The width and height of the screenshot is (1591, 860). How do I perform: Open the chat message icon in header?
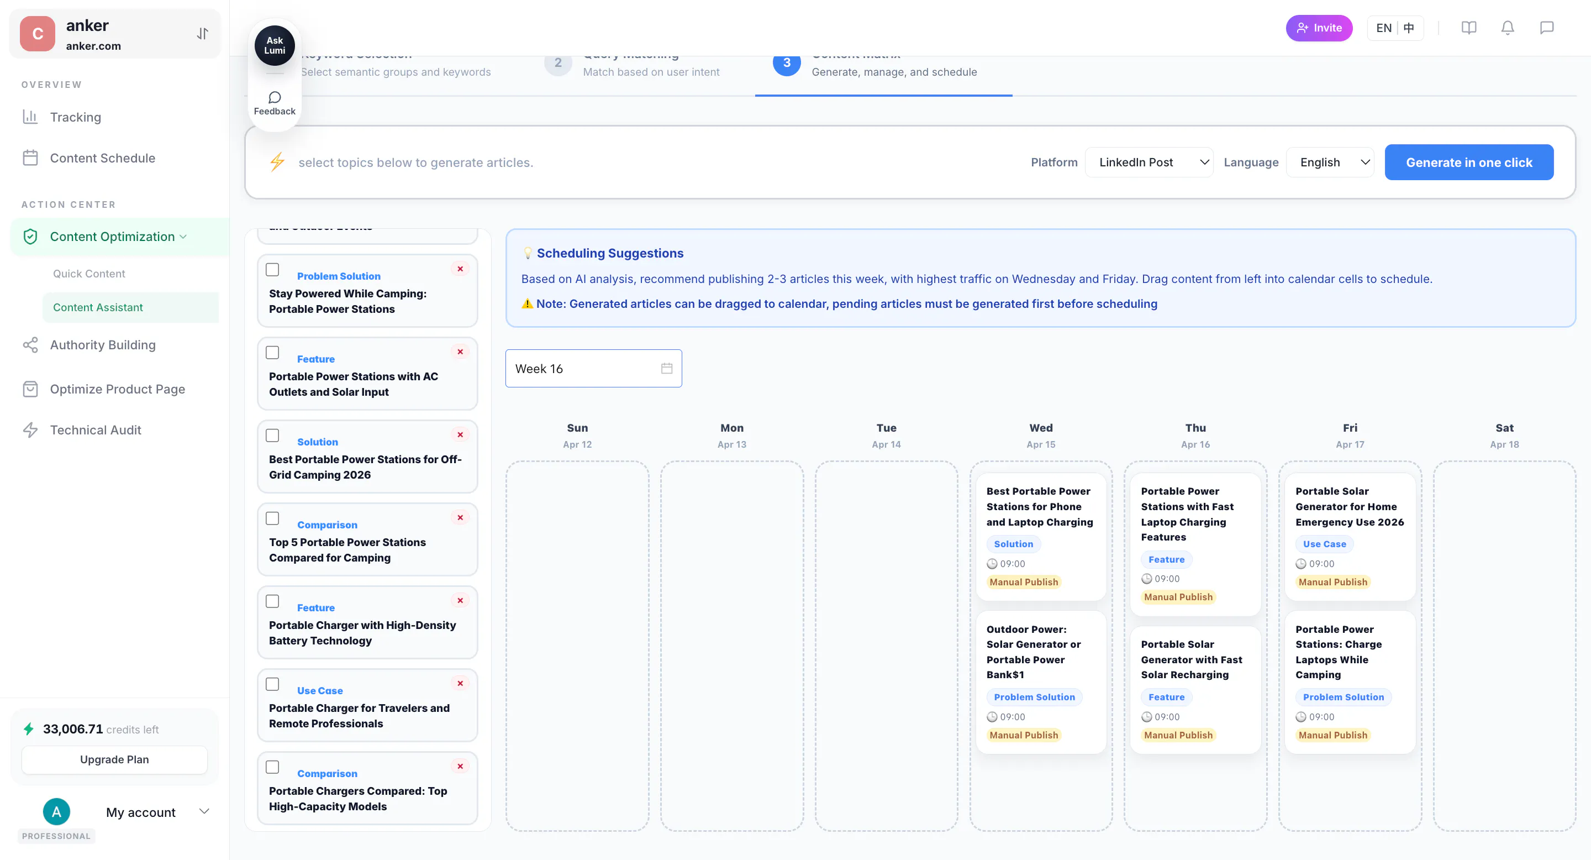pos(1547,28)
